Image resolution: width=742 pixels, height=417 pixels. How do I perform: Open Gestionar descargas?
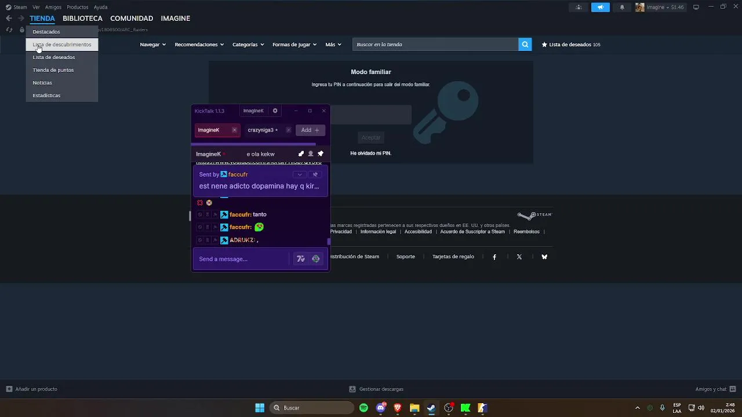[x=376, y=389]
